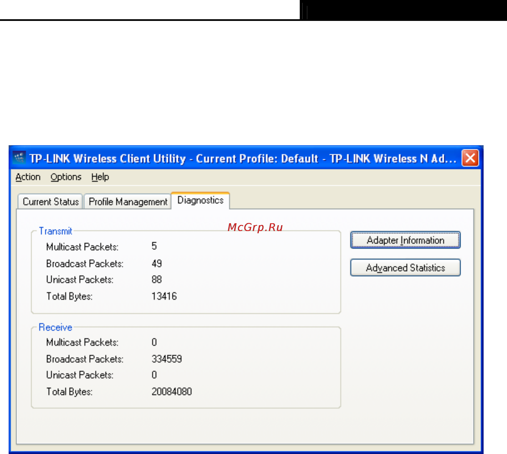Open Advanced Statistics
Viewport: 507px width, 454px height.
coord(405,268)
